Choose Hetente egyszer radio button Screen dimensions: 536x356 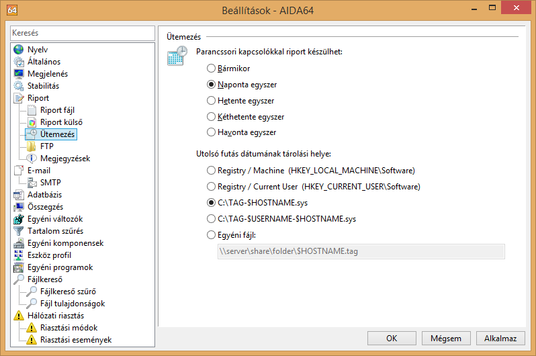pyautogui.click(x=212, y=101)
